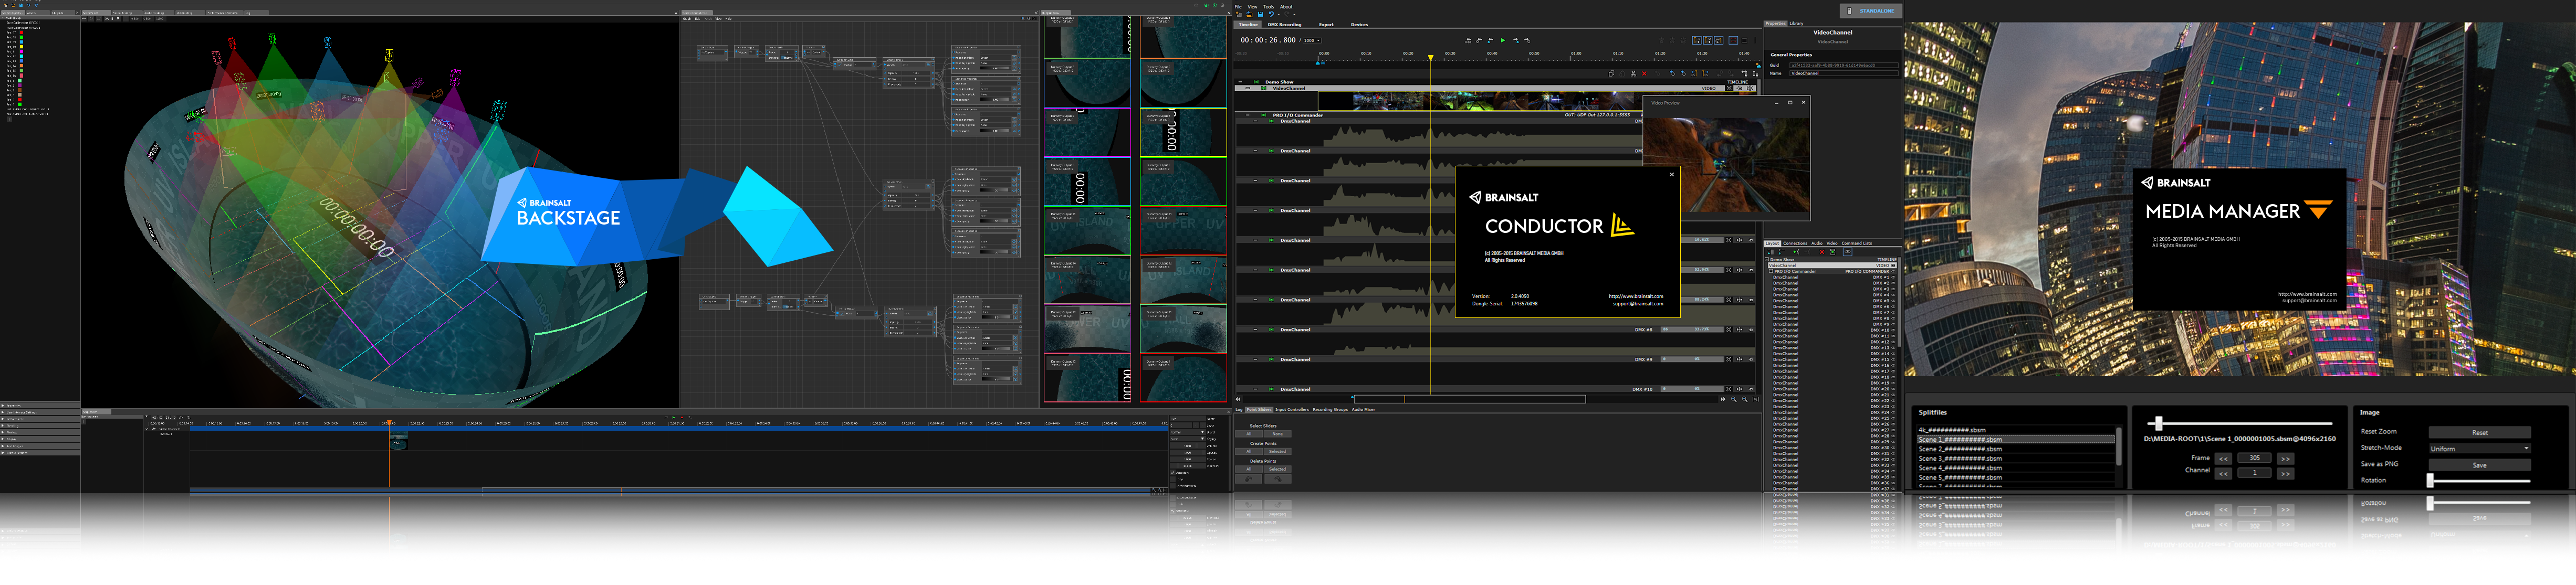Rewind the timeline overview to the start
This screenshot has height=585, width=2576.
[1238, 399]
